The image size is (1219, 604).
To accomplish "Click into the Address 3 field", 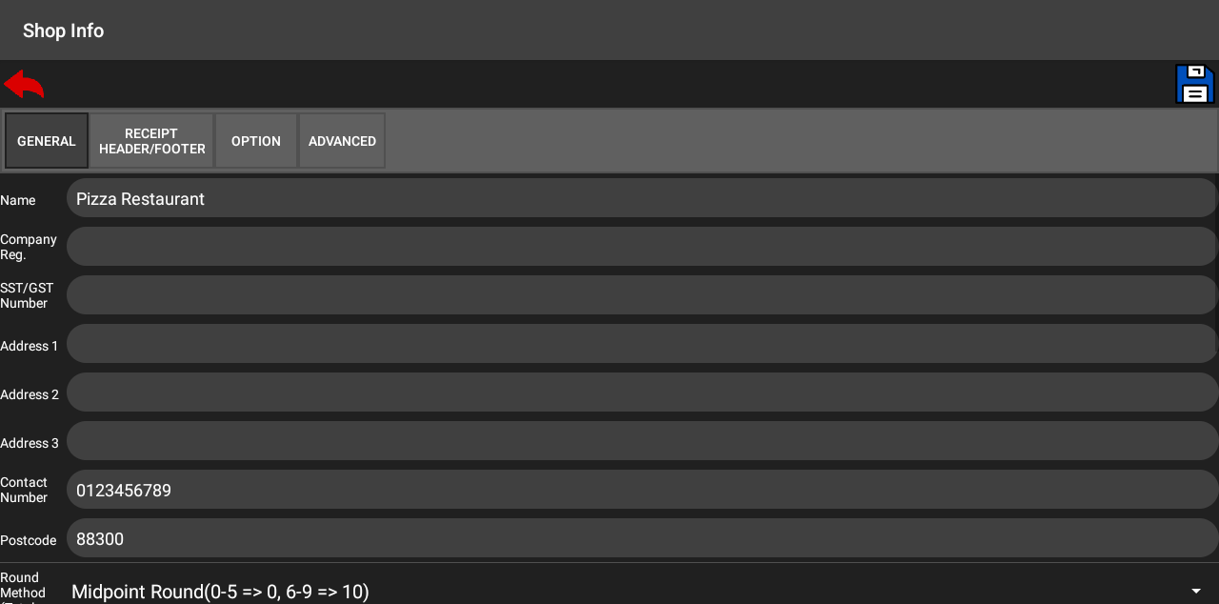I will [x=641, y=441].
